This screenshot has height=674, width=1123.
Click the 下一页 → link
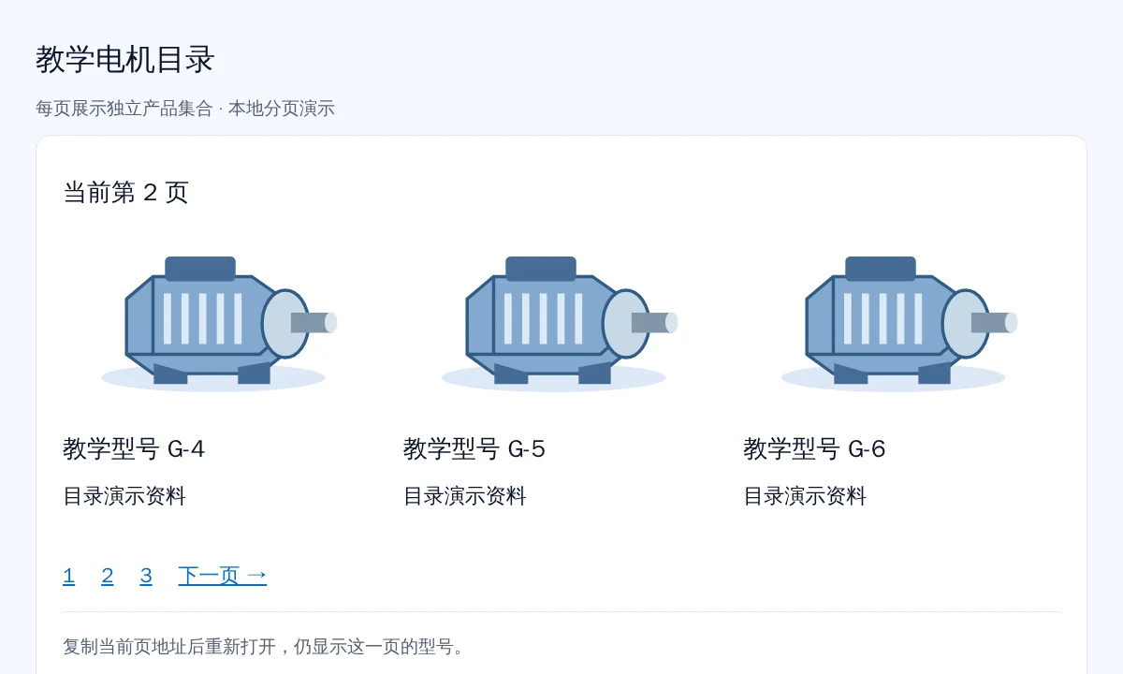pos(223,576)
